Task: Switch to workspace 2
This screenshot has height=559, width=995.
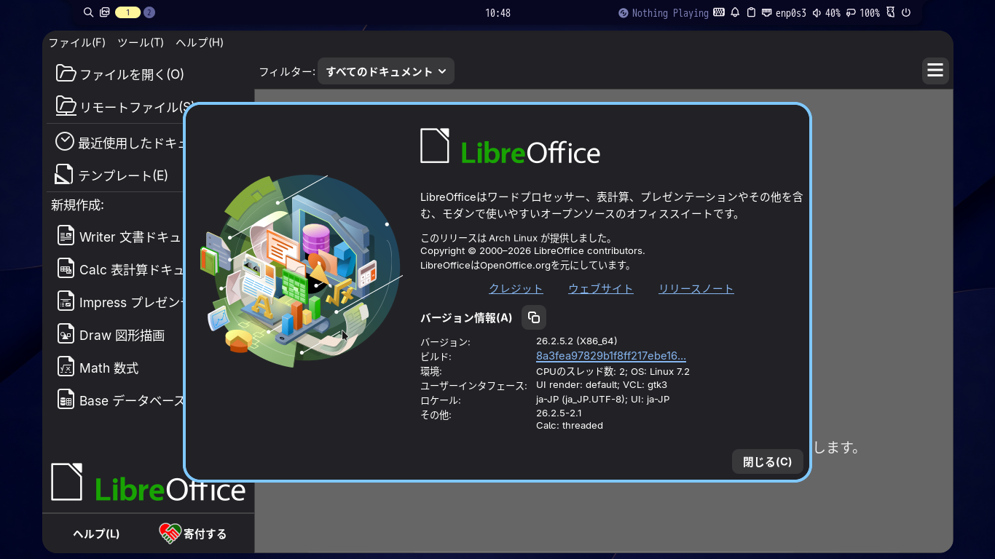Action: click(x=149, y=12)
